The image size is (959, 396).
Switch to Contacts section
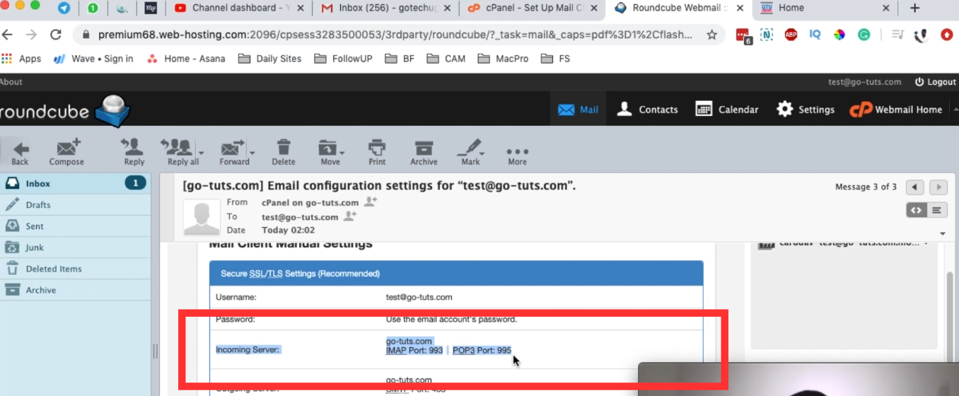647,110
